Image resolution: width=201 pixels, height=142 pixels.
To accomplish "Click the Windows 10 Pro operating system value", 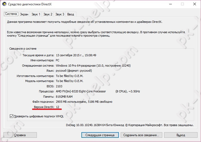I will [x=93, y=66].
